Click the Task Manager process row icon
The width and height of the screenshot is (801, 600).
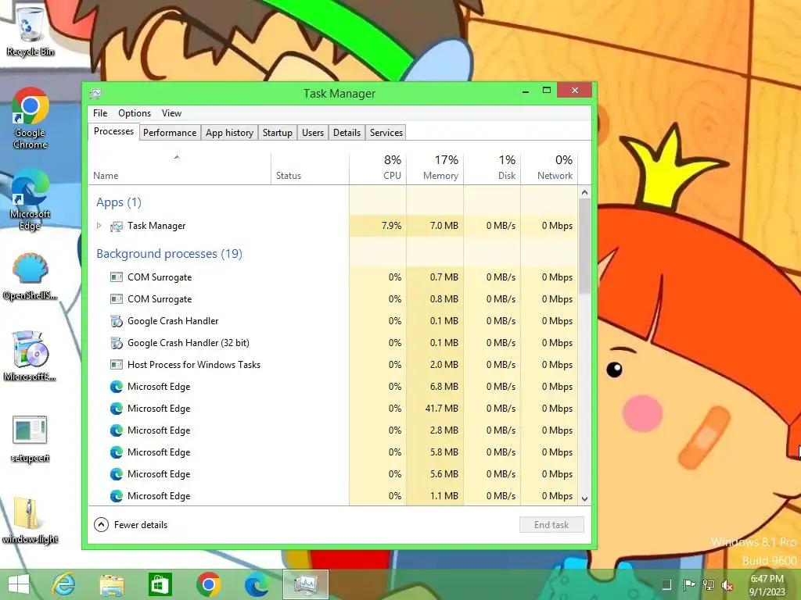(x=117, y=226)
